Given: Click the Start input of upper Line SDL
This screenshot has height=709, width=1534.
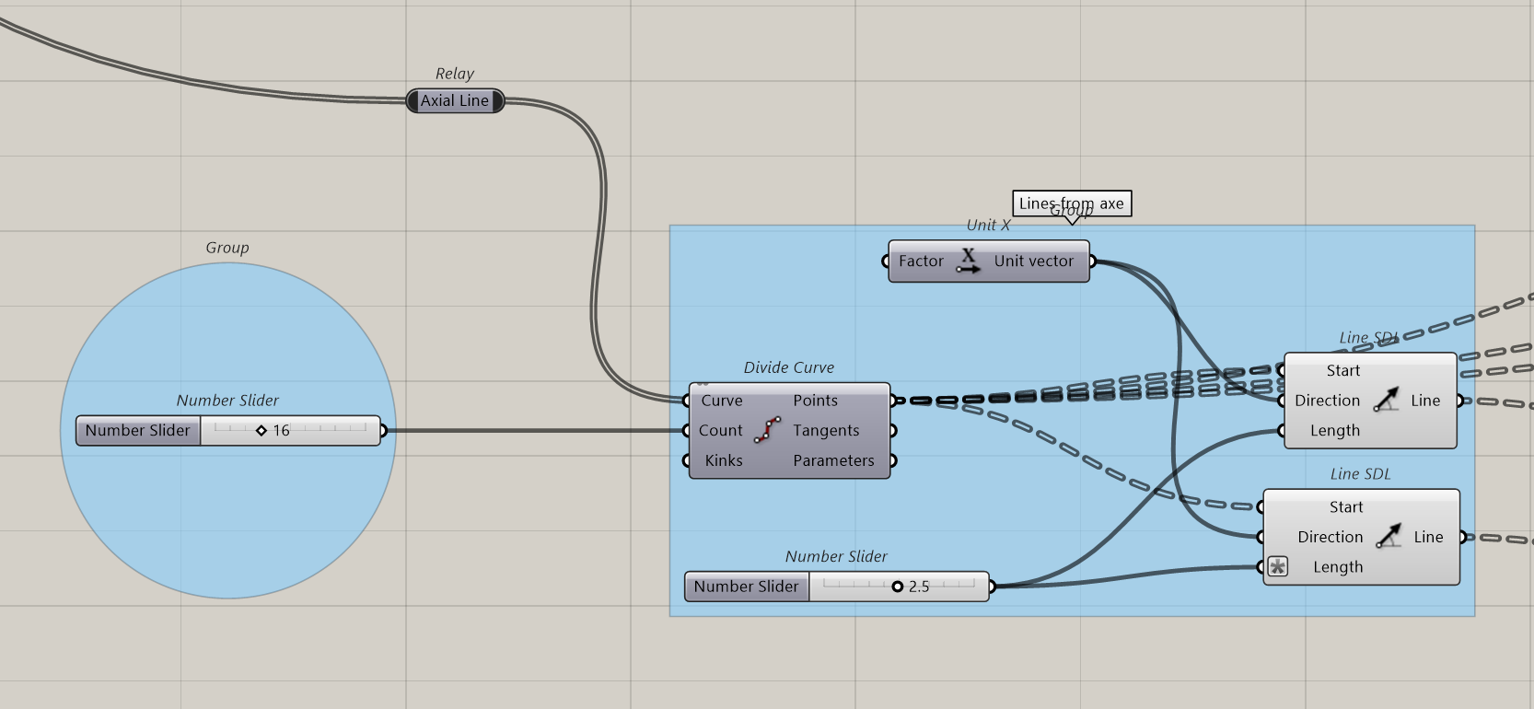Looking at the screenshot, I should point(1343,370).
